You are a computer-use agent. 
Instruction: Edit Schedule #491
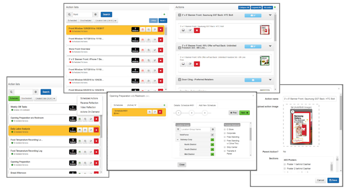[x=155, y=112]
